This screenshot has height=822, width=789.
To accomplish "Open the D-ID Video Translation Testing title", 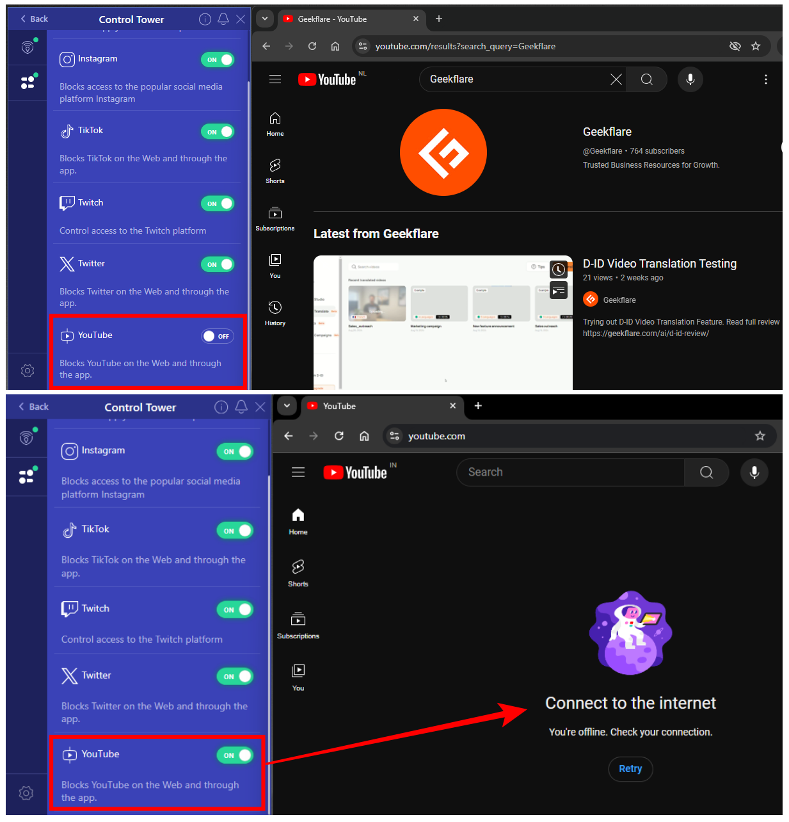I will pyautogui.click(x=660, y=264).
